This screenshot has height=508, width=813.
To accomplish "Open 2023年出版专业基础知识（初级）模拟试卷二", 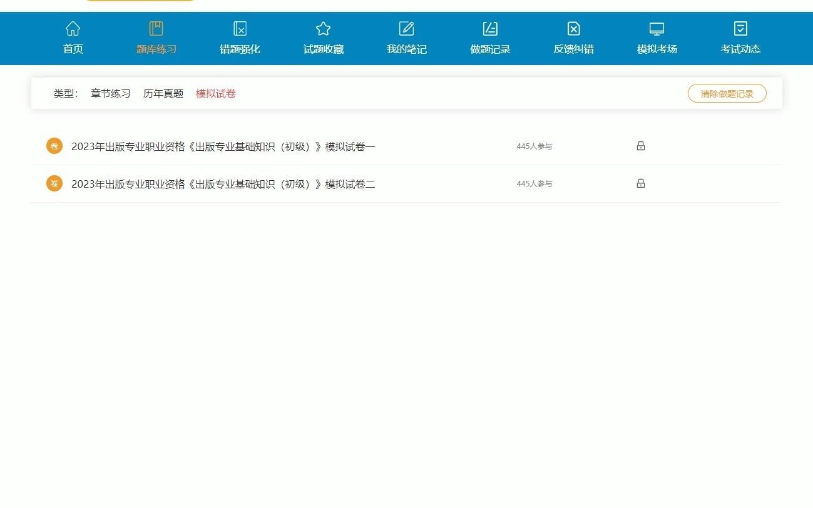I will pos(223,184).
